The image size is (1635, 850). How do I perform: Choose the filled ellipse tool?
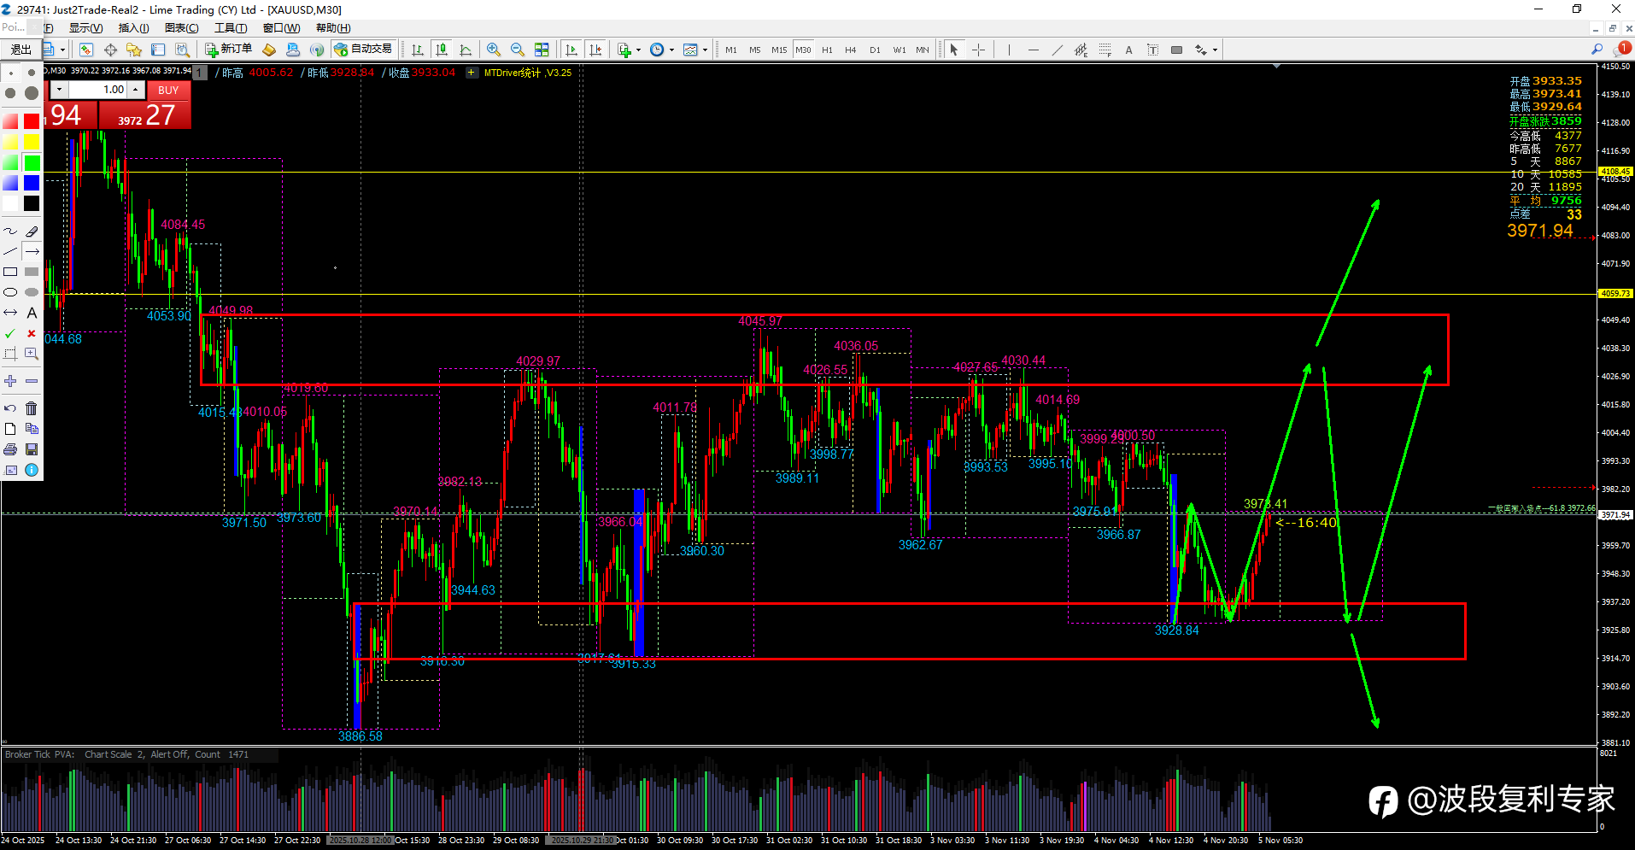[32, 293]
